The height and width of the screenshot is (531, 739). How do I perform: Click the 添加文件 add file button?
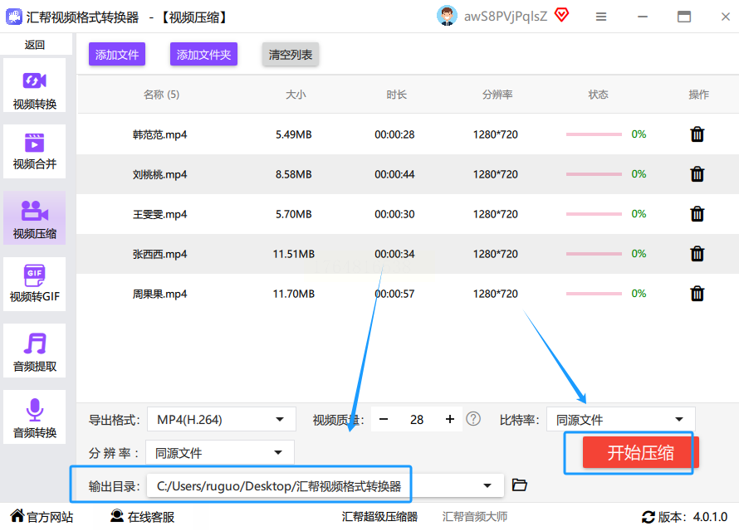click(x=117, y=55)
